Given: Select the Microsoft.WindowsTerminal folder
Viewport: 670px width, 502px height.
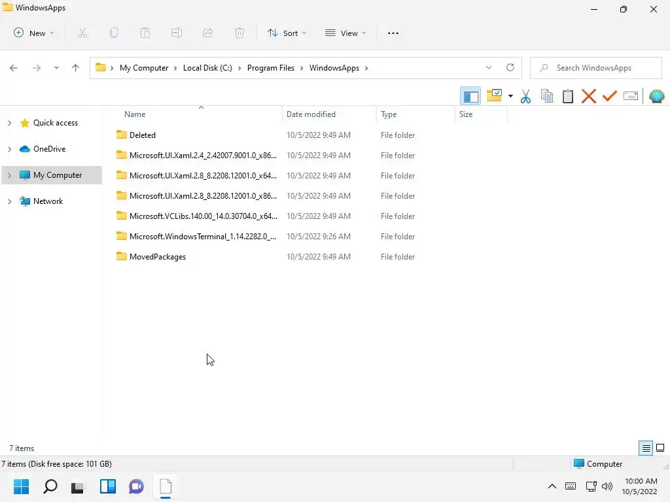Looking at the screenshot, I should coord(203,237).
